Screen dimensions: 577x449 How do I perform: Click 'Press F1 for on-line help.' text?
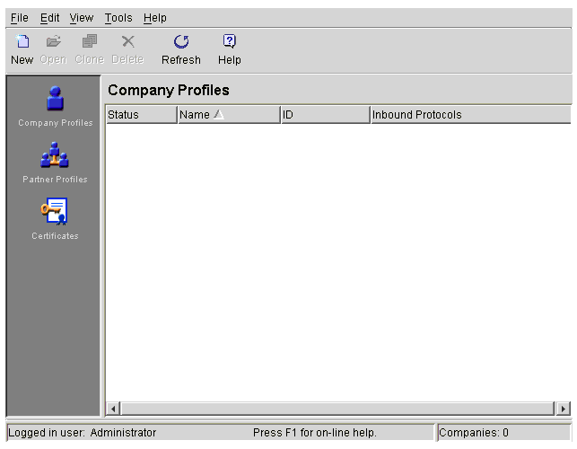click(x=315, y=433)
